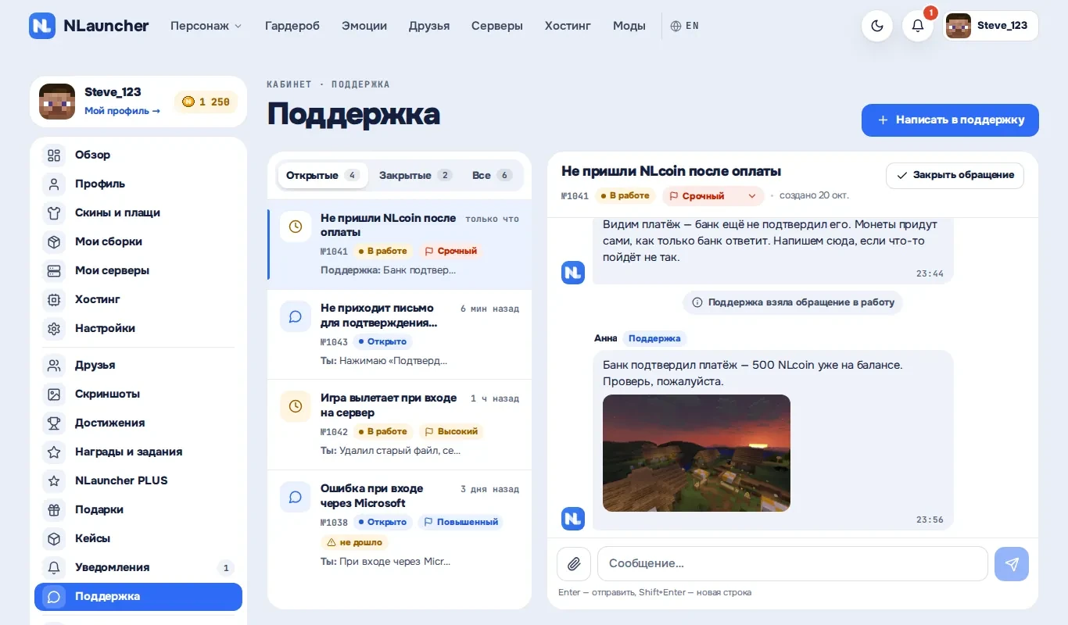
Task: Click the Мои сборки cube icon
Action: point(54,241)
